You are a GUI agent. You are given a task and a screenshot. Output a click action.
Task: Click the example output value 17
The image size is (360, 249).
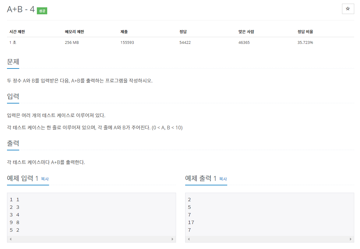point(191,223)
